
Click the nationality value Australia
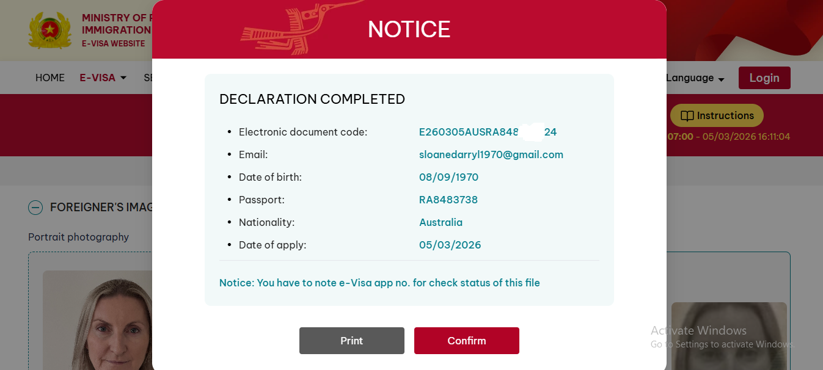441,222
